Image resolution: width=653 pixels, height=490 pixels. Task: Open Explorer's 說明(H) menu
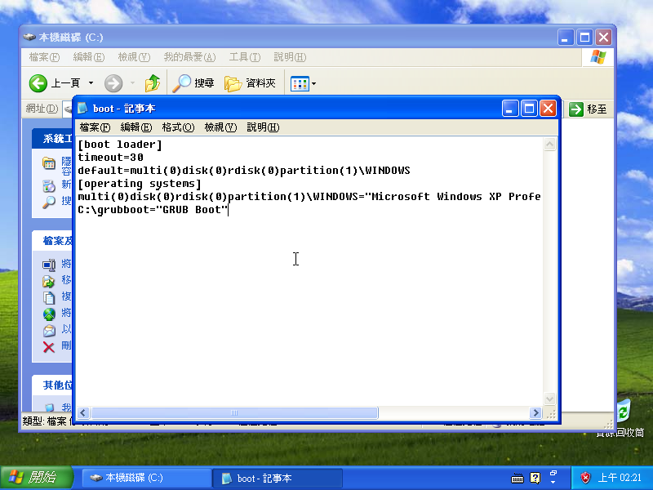click(x=290, y=57)
